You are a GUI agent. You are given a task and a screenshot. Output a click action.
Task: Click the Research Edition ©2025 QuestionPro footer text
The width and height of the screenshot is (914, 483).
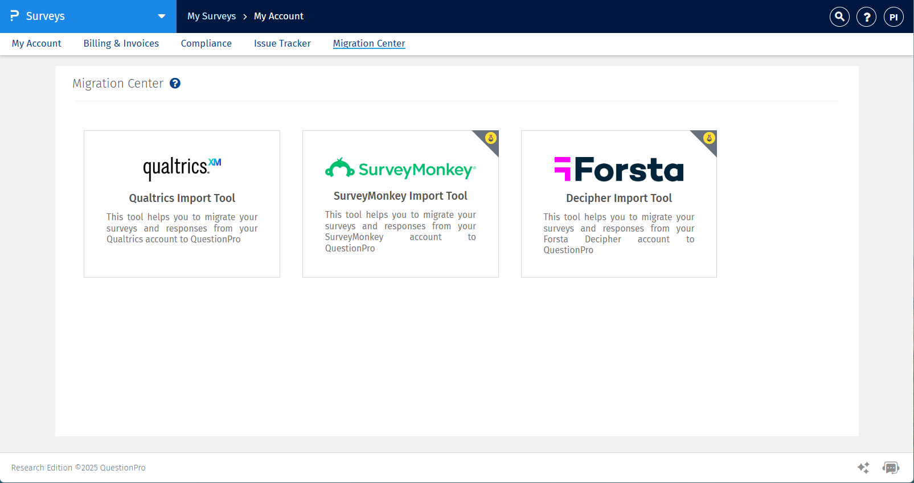point(79,468)
